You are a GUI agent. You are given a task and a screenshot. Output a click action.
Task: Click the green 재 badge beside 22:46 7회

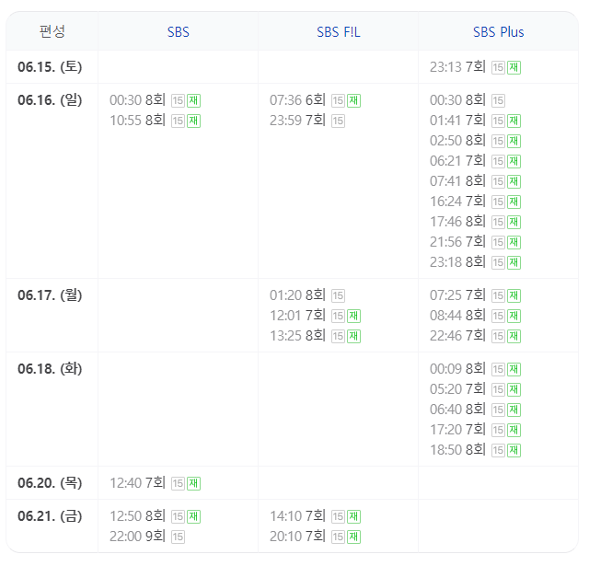tap(514, 337)
